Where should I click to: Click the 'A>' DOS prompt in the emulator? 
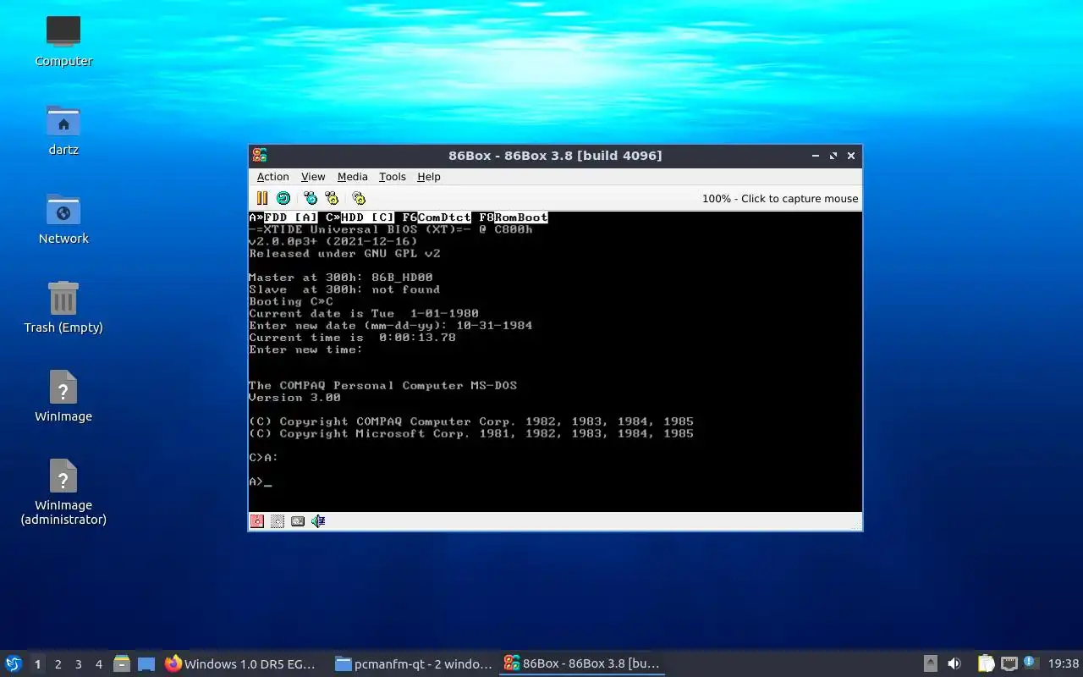tap(256, 482)
